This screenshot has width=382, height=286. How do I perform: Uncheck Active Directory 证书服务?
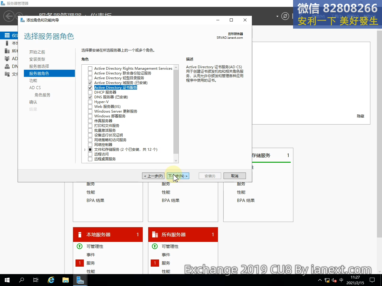pos(90,88)
